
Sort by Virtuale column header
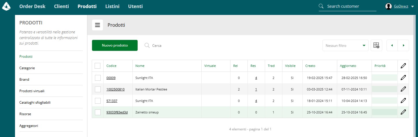(210, 66)
